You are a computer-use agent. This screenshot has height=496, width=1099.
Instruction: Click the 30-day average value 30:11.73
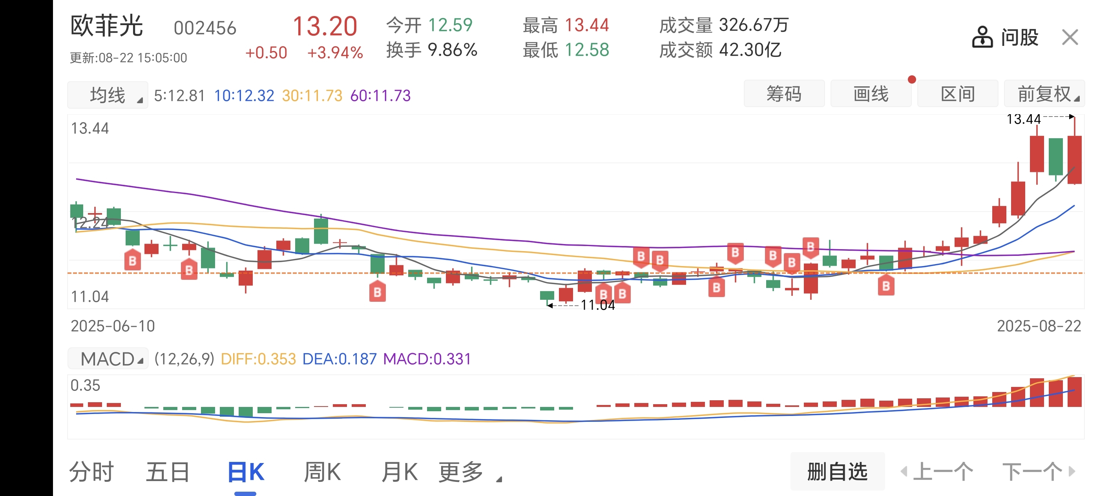coord(312,95)
